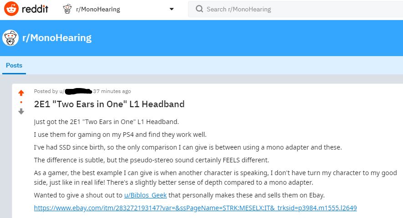Expand the r/MonoHearing community dropdown arrow
The width and height of the screenshot is (403, 218).
172,9
